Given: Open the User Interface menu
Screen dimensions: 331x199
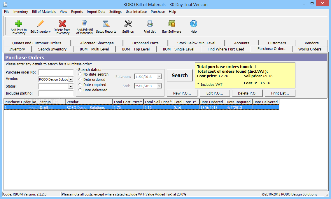Looking at the screenshot, I should 136,12.
